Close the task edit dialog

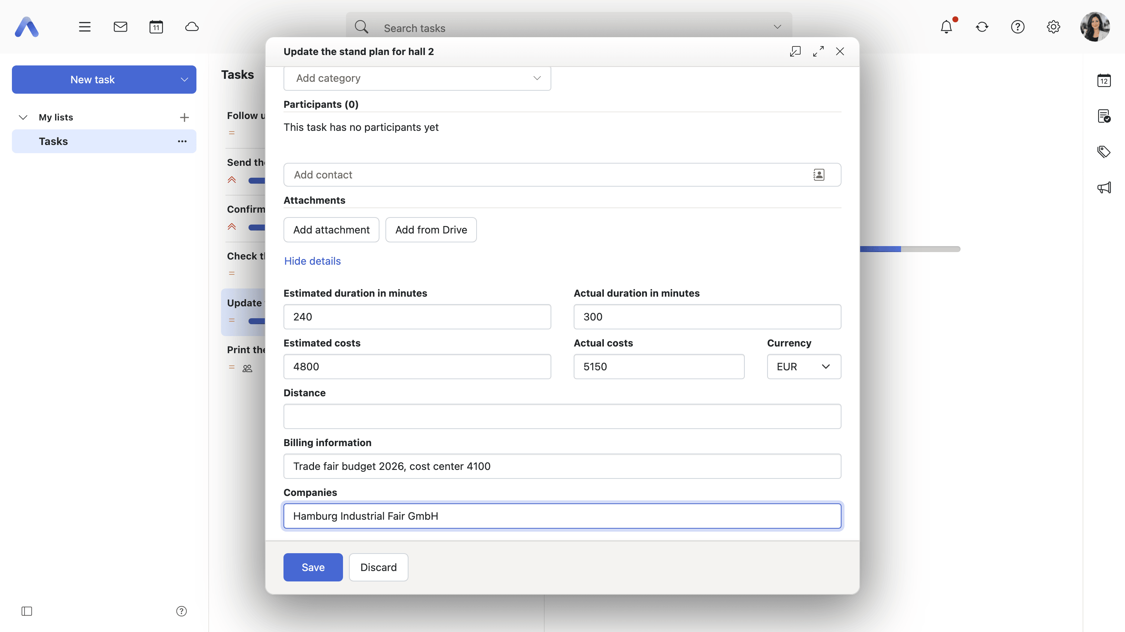click(840, 52)
